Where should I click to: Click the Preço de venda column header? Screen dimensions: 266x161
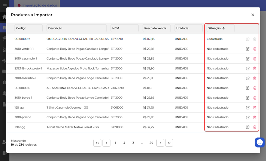[x=156, y=28]
